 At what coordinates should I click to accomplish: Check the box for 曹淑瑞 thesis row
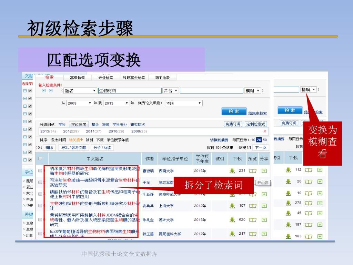40,170
